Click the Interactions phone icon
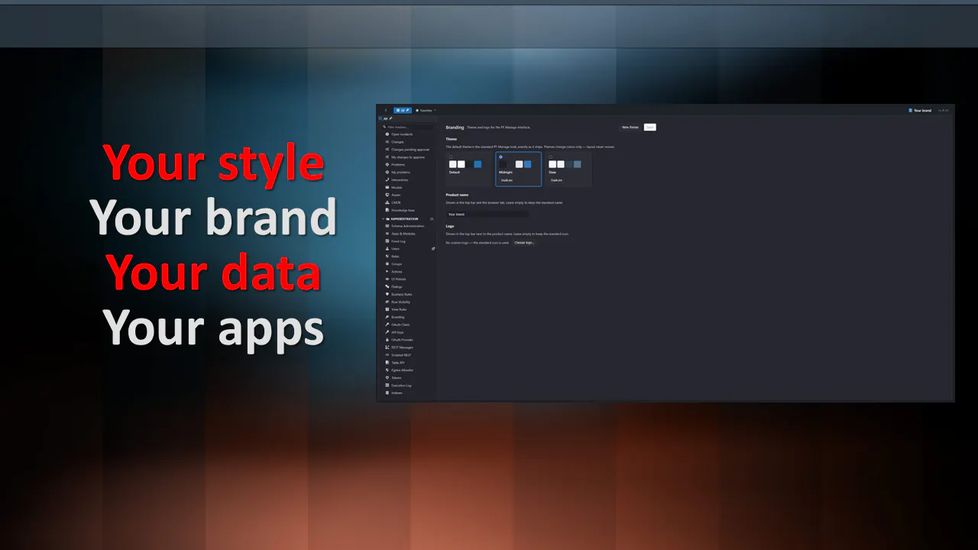 click(x=387, y=180)
